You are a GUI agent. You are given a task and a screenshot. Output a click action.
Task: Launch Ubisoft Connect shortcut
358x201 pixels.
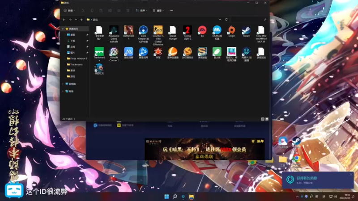pos(114,54)
